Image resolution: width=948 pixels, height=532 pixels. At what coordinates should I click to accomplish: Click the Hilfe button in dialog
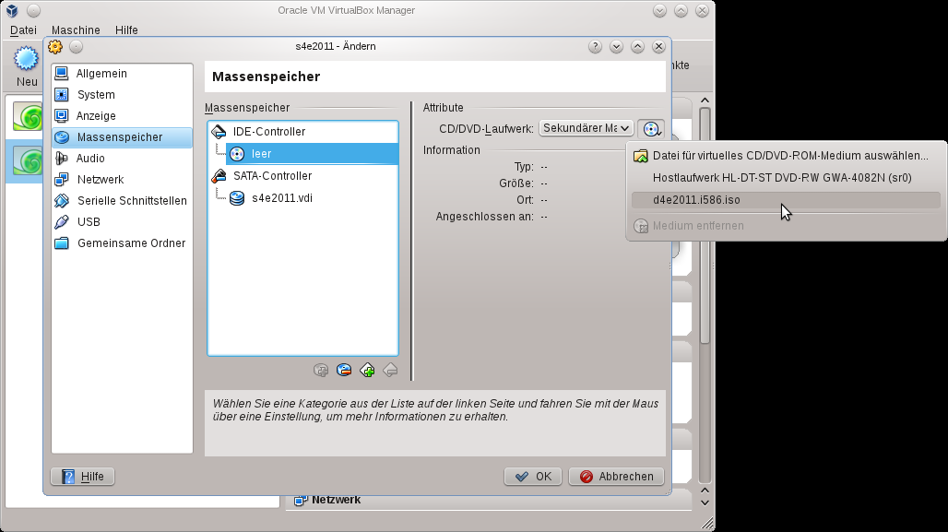pos(82,477)
